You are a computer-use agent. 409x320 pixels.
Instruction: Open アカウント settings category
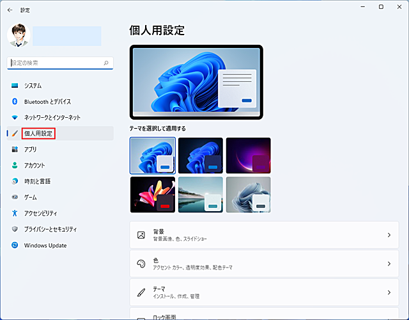[60, 165]
